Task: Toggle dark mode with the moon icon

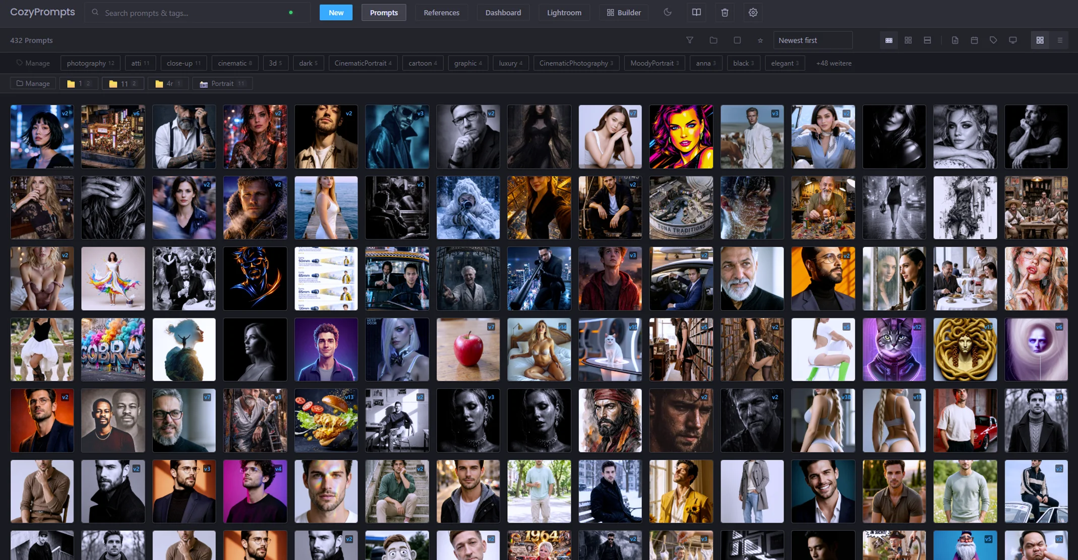Action: pos(668,12)
